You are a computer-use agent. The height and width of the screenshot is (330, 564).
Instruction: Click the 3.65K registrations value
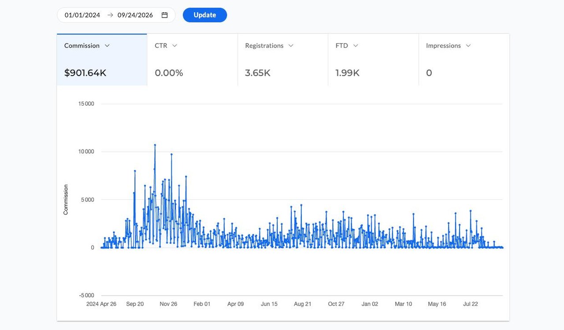click(258, 73)
